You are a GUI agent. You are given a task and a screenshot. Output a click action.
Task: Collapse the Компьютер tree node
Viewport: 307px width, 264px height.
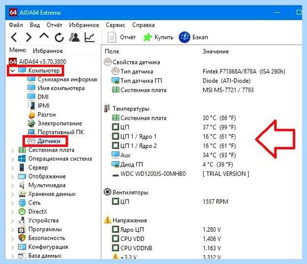tap(12, 71)
